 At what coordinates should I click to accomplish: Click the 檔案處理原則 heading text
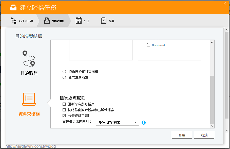click(x=72, y=98)
